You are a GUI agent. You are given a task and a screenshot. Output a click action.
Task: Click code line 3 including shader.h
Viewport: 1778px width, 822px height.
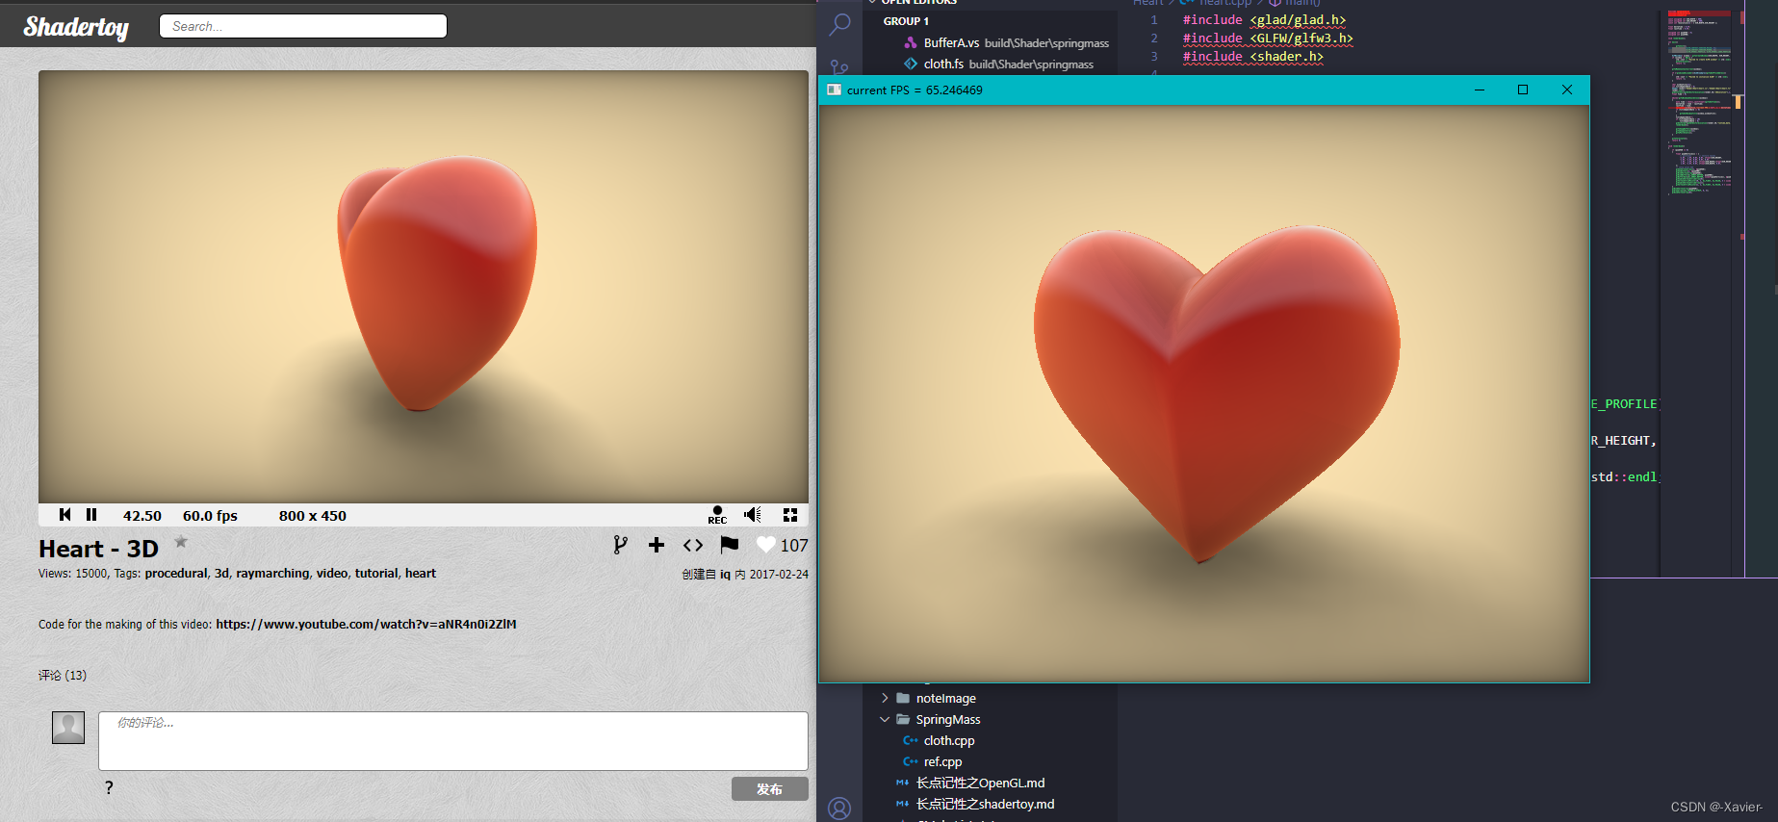pos(1252,56)
